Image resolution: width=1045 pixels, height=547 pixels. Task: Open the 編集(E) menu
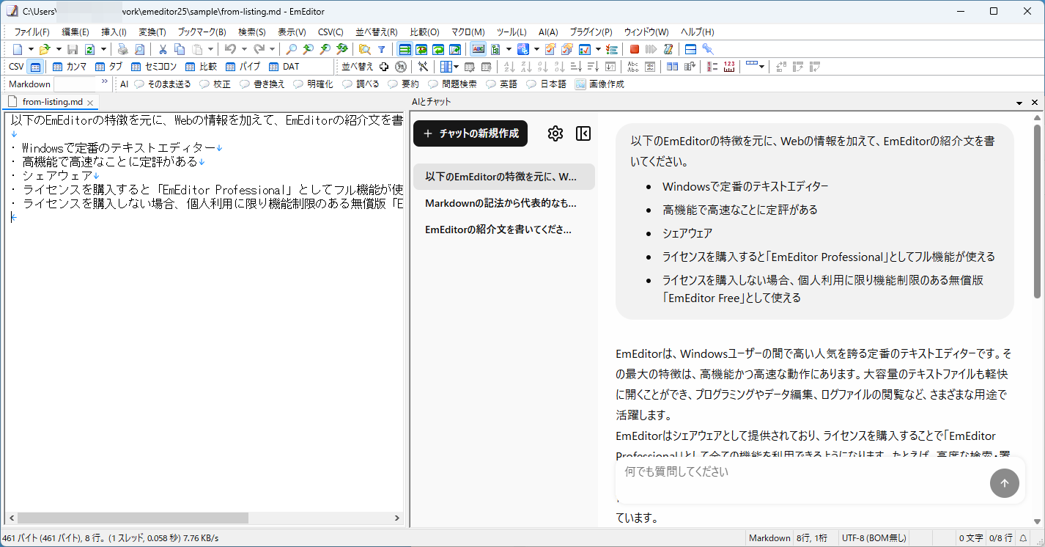[x=75, y=32]
